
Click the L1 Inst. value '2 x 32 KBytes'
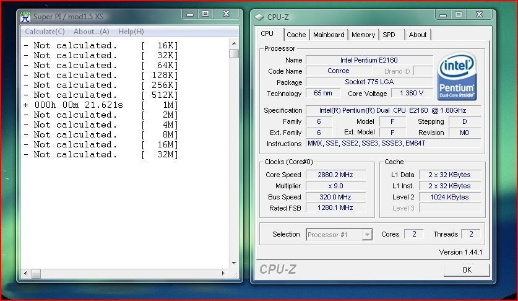tap(450, 186)
